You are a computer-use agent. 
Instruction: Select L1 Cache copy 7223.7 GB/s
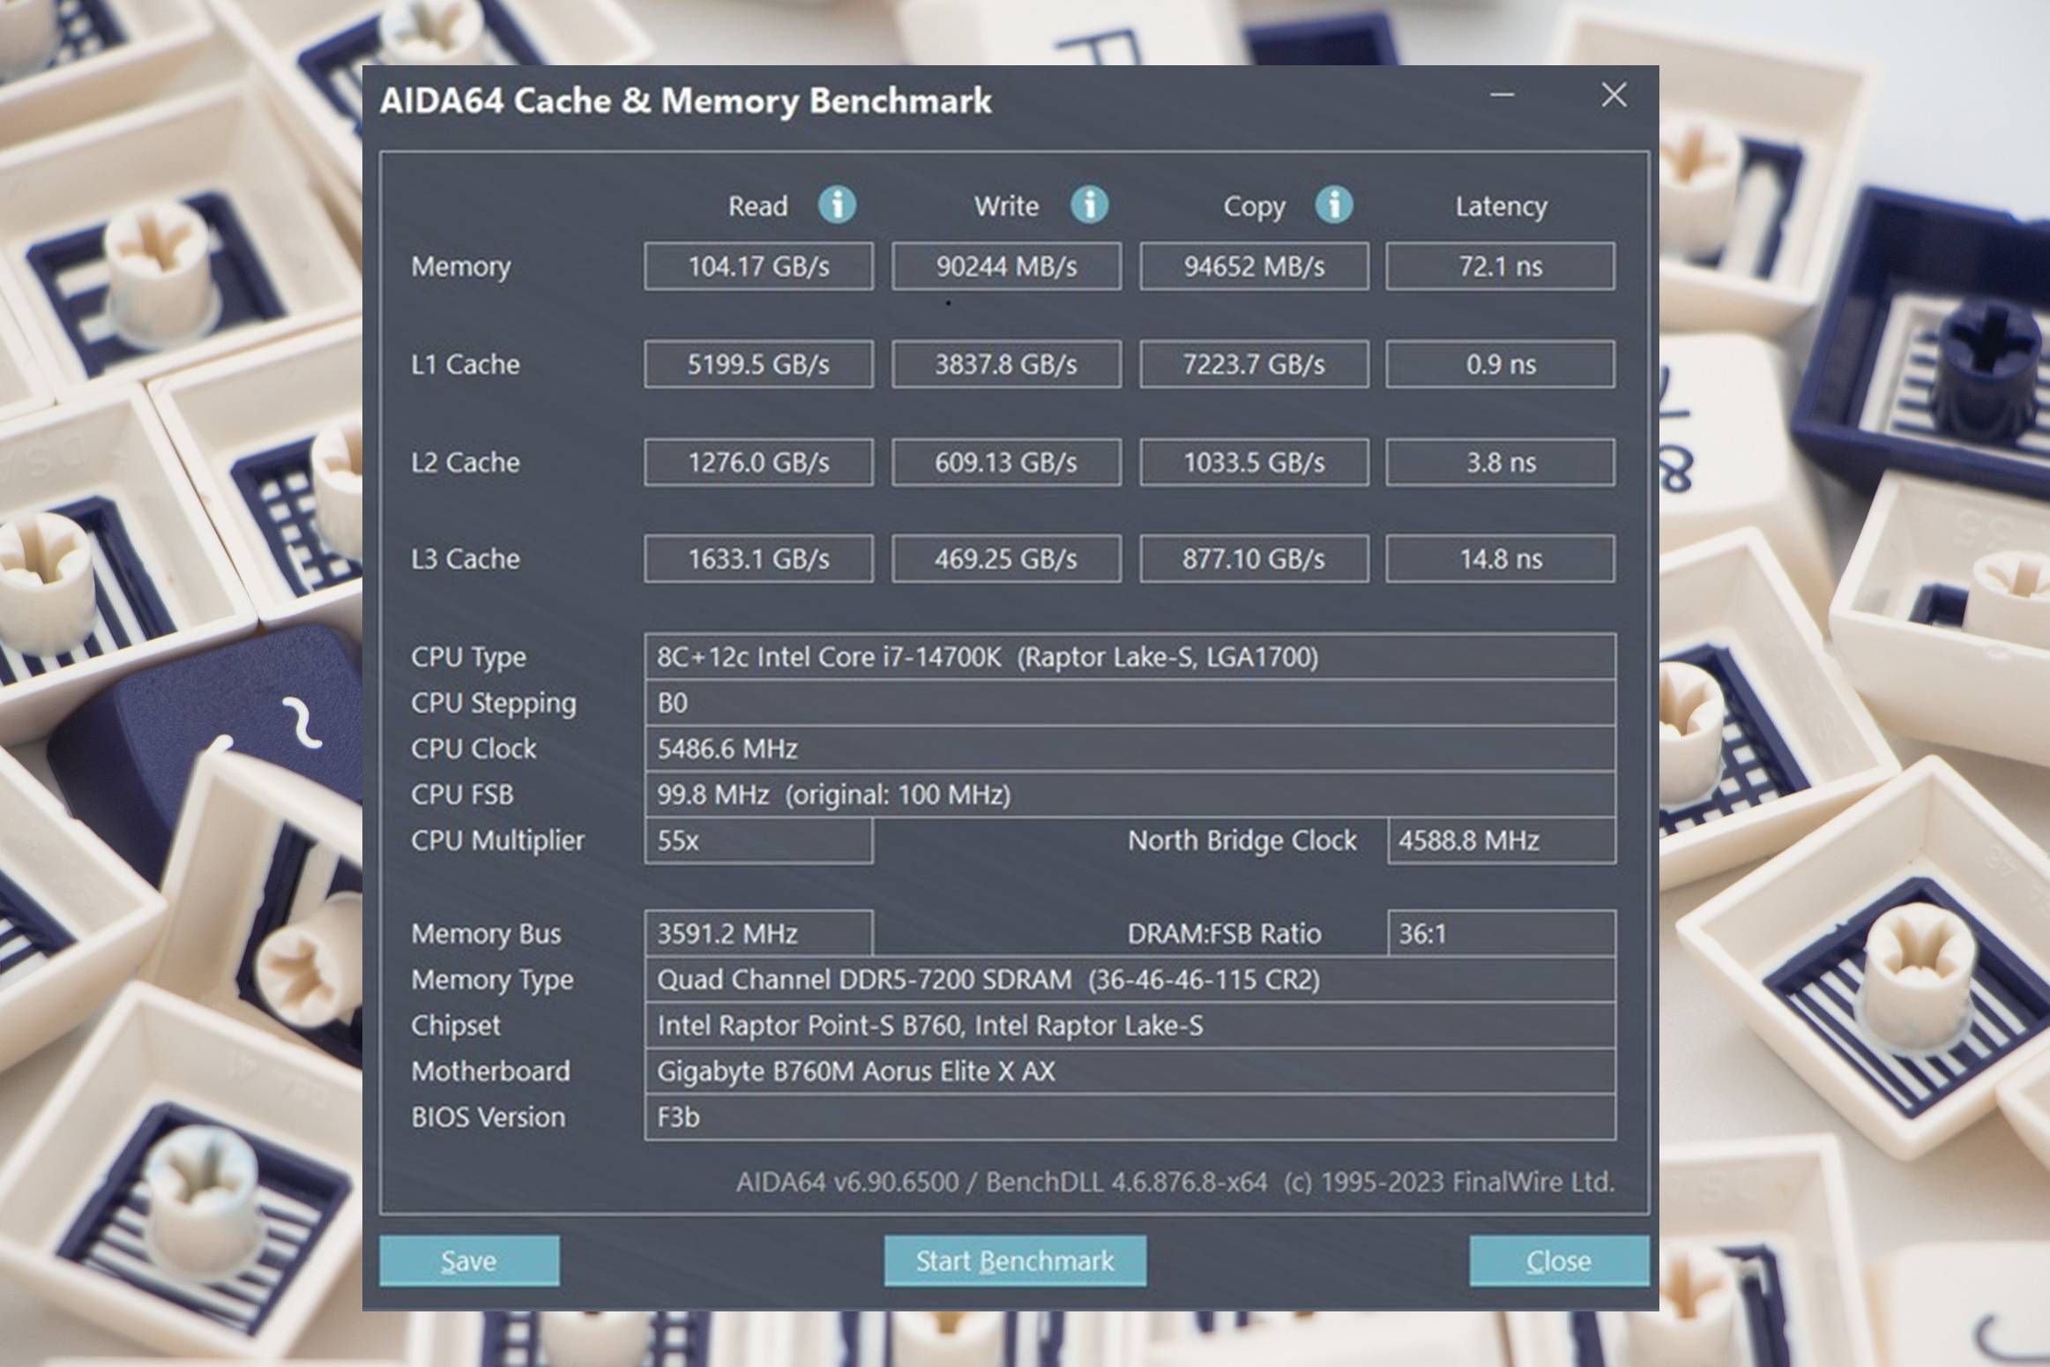click(1254, 363)
